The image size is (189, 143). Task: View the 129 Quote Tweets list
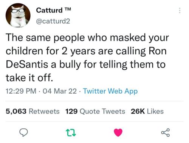point(95,111)
